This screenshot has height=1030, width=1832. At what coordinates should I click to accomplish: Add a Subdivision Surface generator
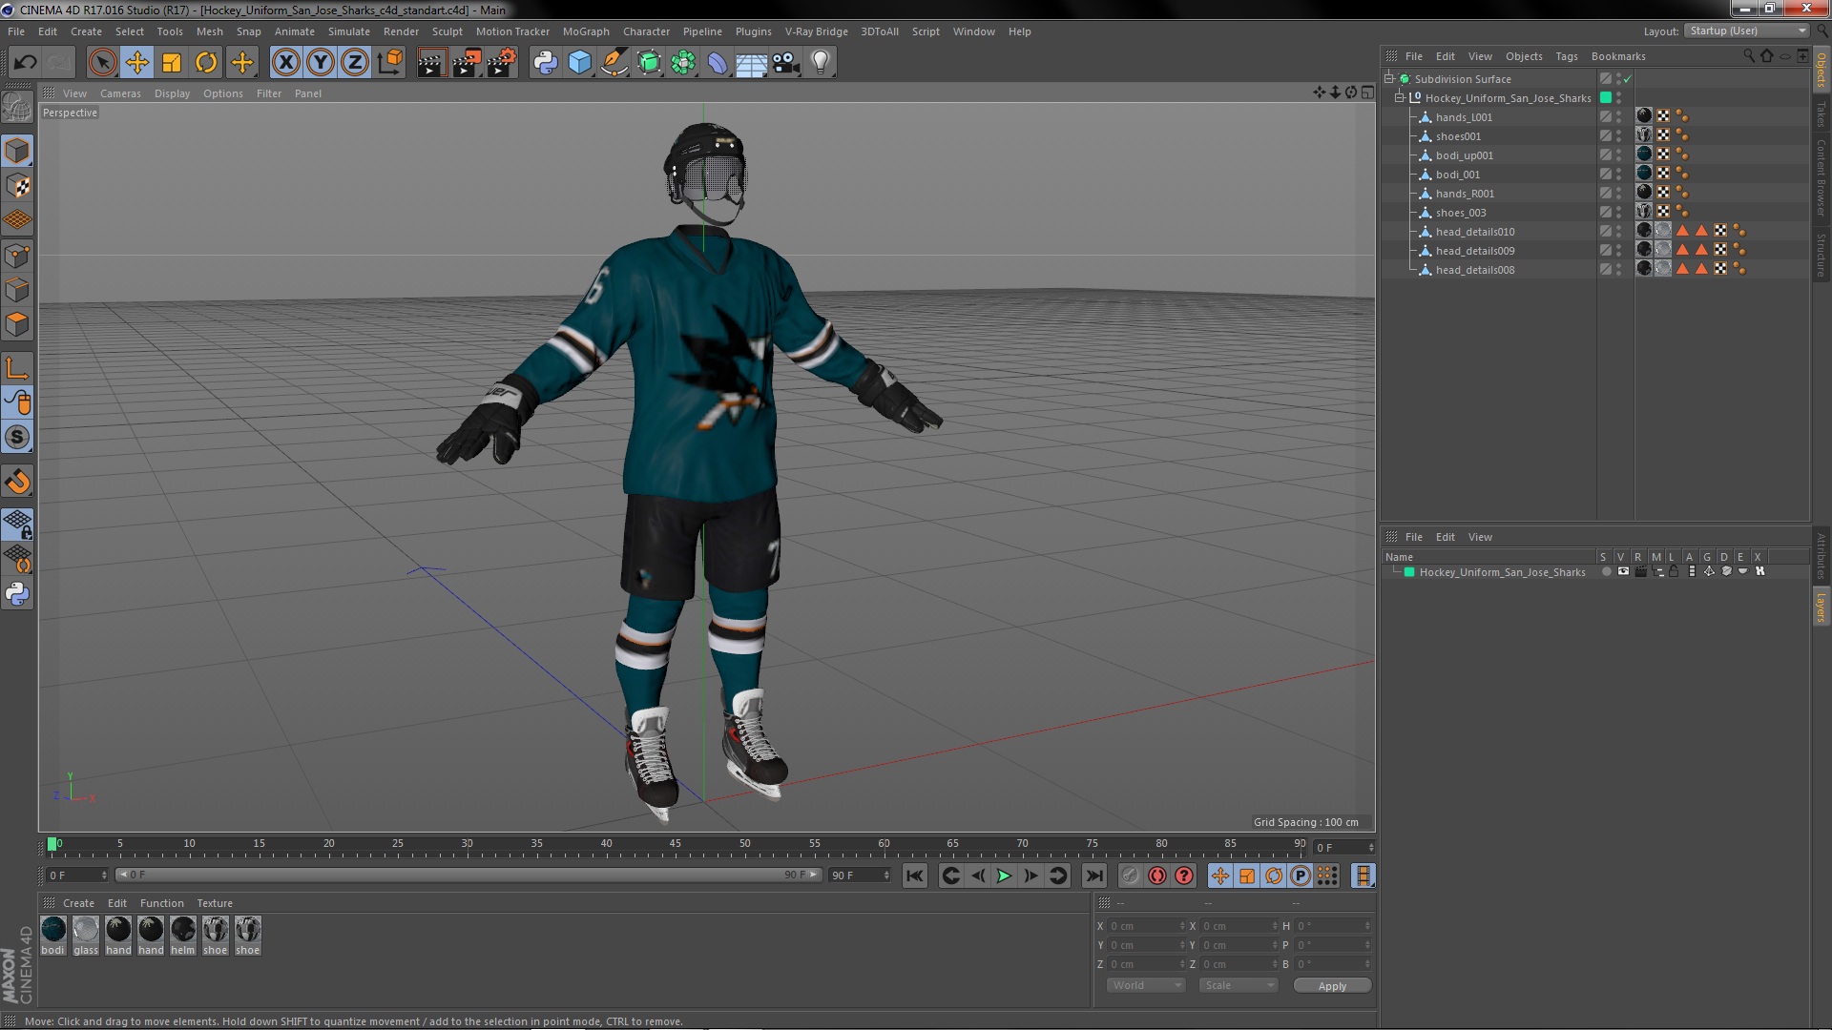649,63
